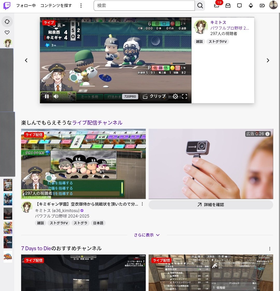Open Rust game cover in sidebar

click(8, 214)
